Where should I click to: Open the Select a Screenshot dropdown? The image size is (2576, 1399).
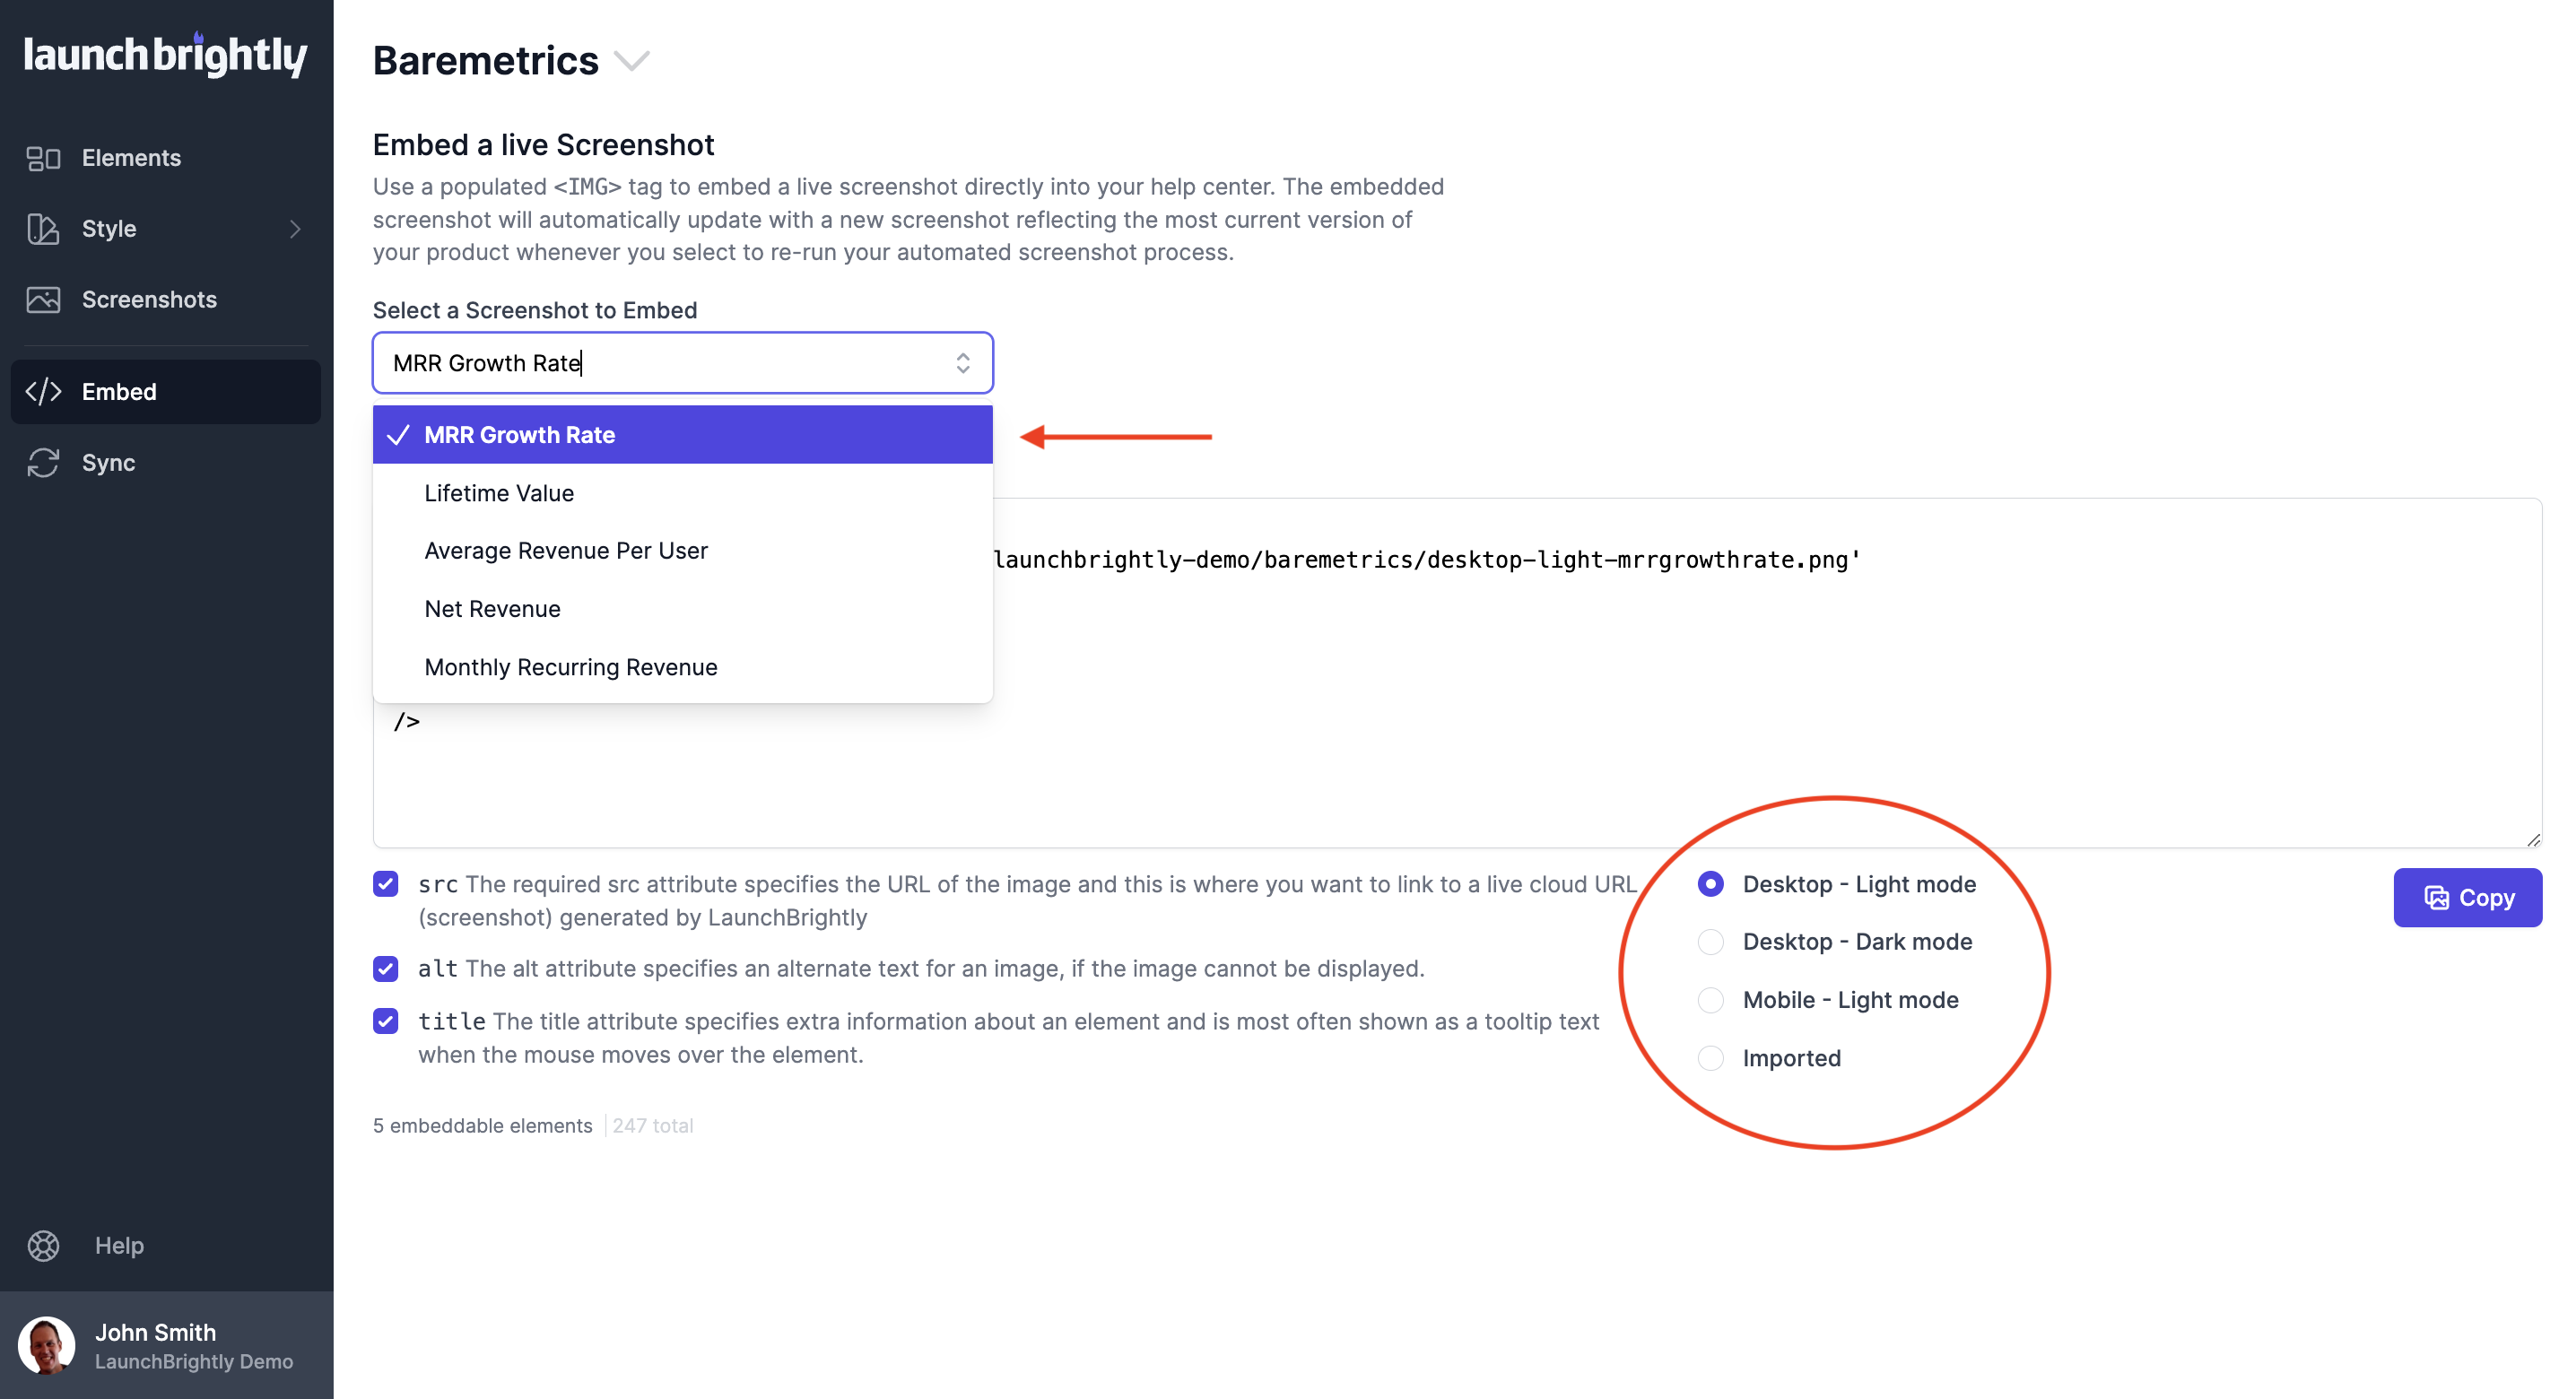click(x=682, y=362)
